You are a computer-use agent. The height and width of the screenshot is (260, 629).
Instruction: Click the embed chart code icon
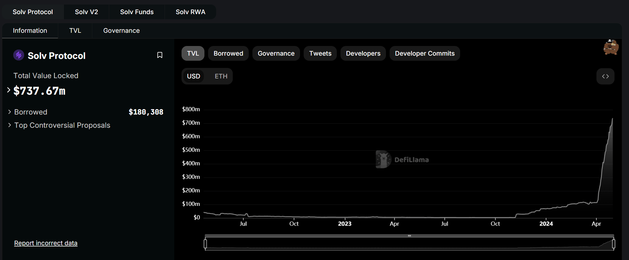point(605,76)
